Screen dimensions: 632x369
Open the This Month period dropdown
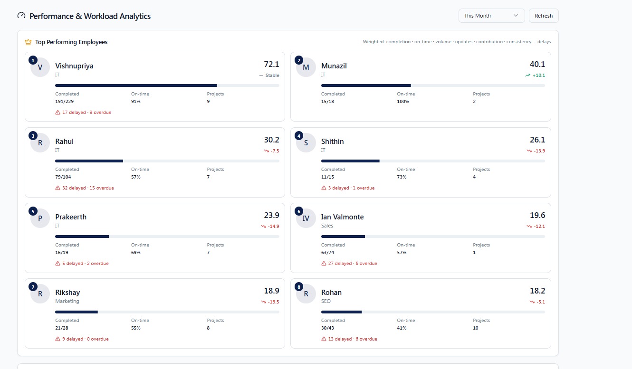491,16
